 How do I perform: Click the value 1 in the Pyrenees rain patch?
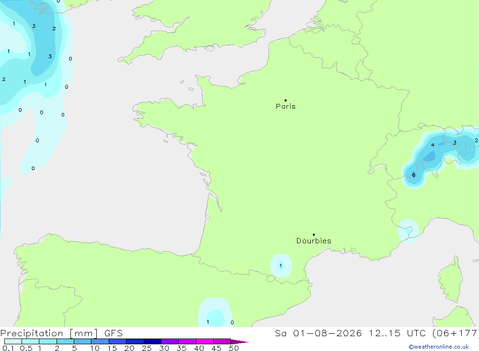tap(280, 265)
